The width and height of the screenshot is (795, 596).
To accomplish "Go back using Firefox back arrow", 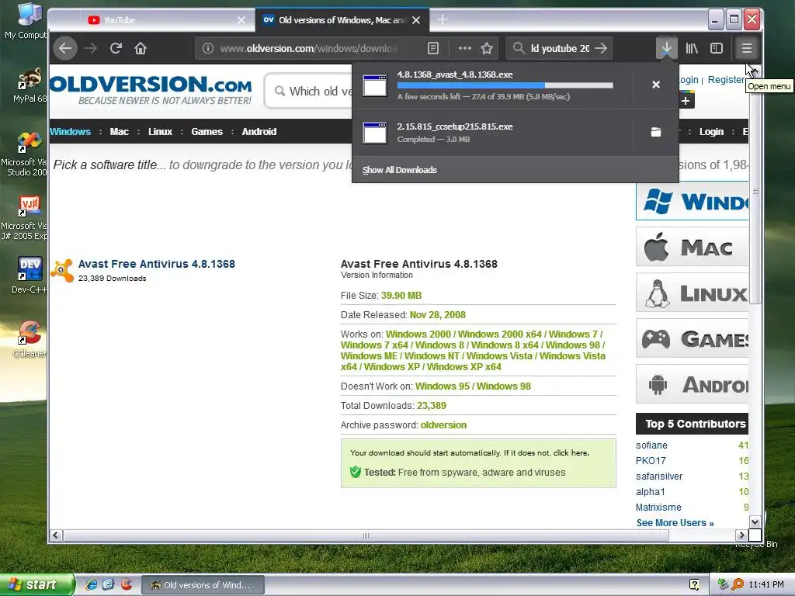I will [x=65, y=48].
